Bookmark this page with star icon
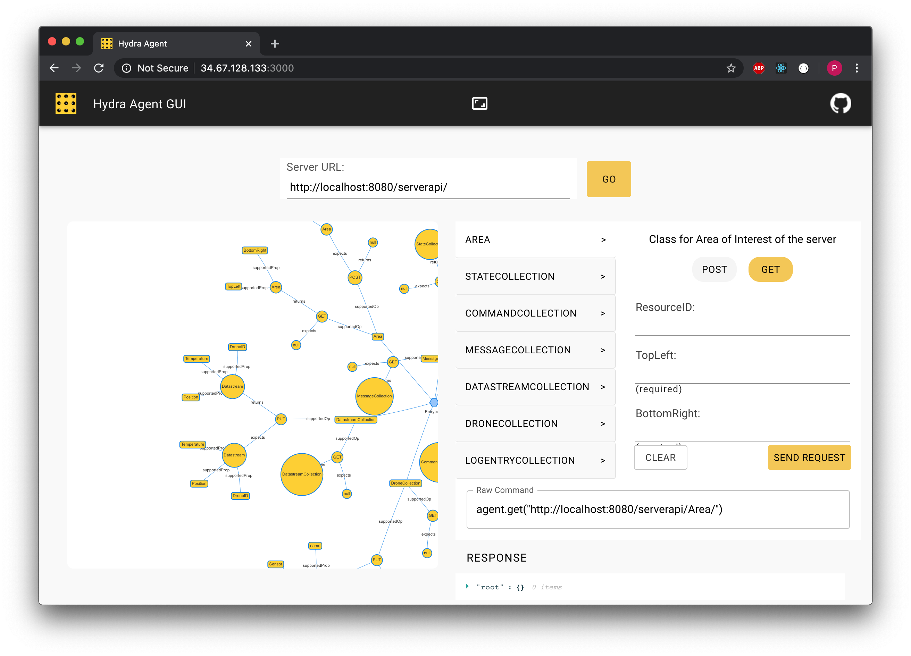 point(731,68)
